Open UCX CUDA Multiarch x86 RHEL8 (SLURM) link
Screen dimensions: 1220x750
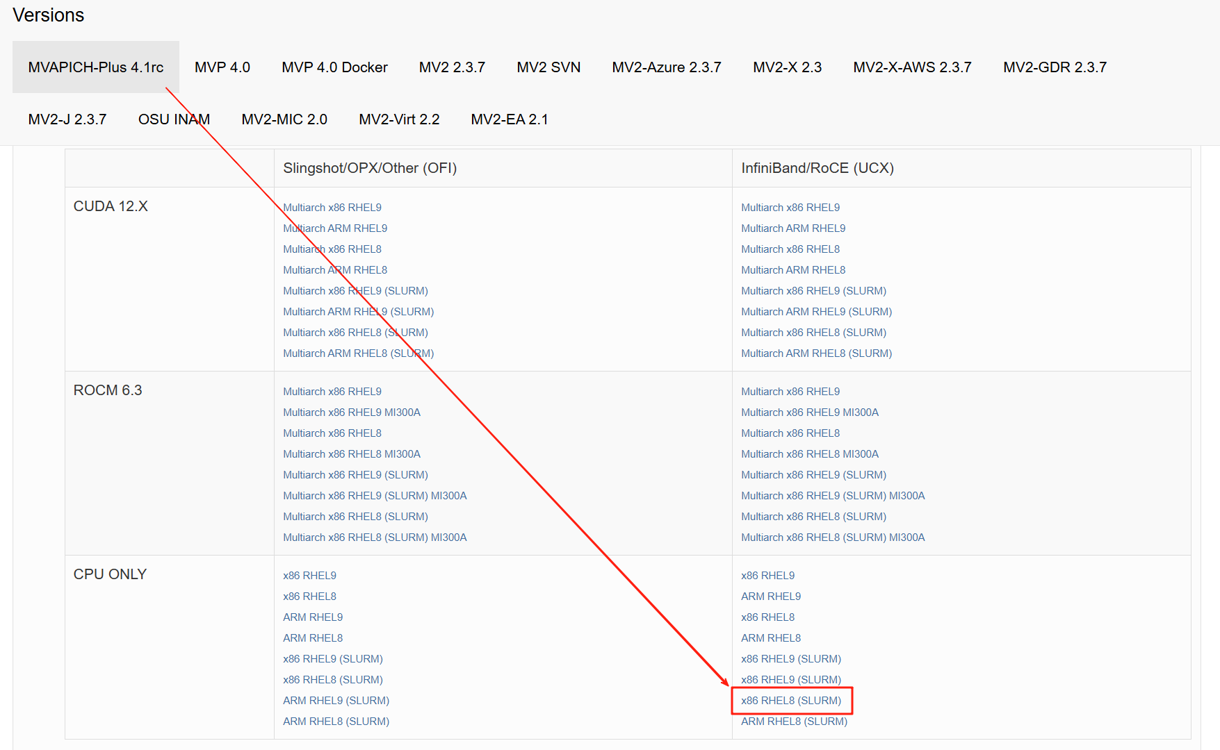pos(813,333)
